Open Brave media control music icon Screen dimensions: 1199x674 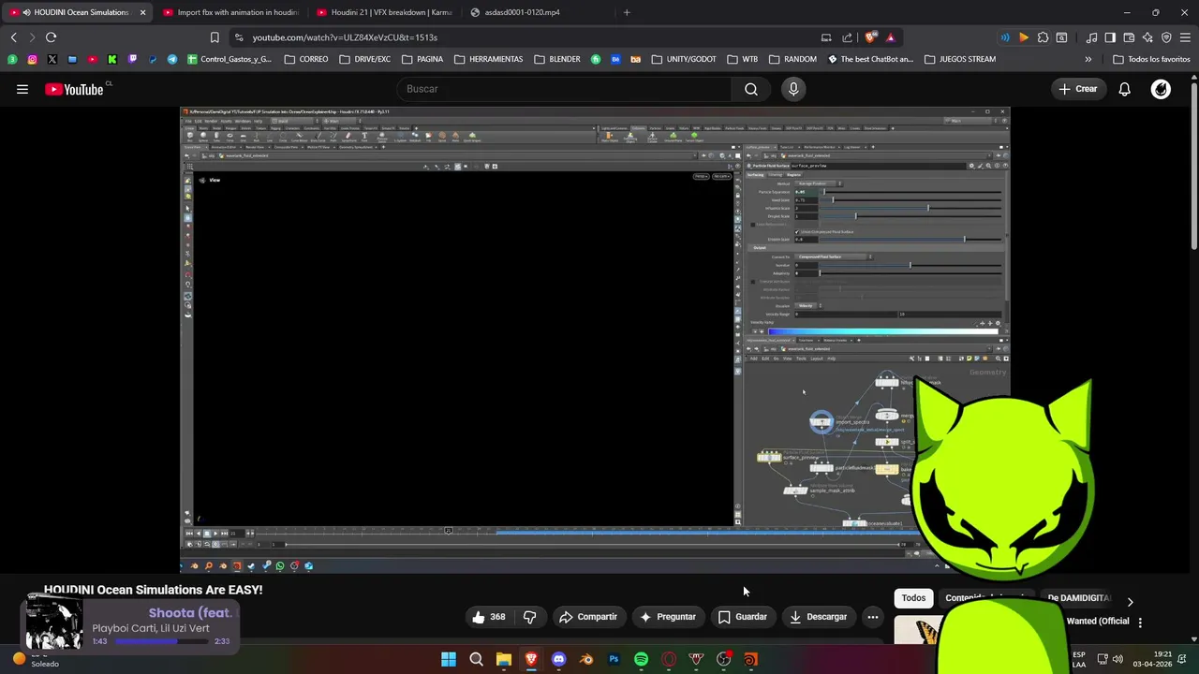(x=1091, y=37)
